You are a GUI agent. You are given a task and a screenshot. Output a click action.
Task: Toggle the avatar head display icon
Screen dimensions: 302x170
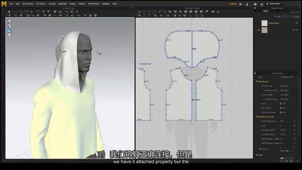point(9,35)
